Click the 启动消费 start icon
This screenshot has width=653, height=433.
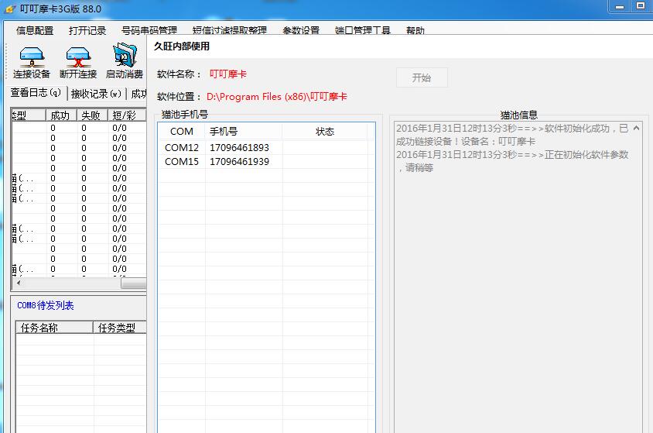pyautogui.click(x=125, y=61)
